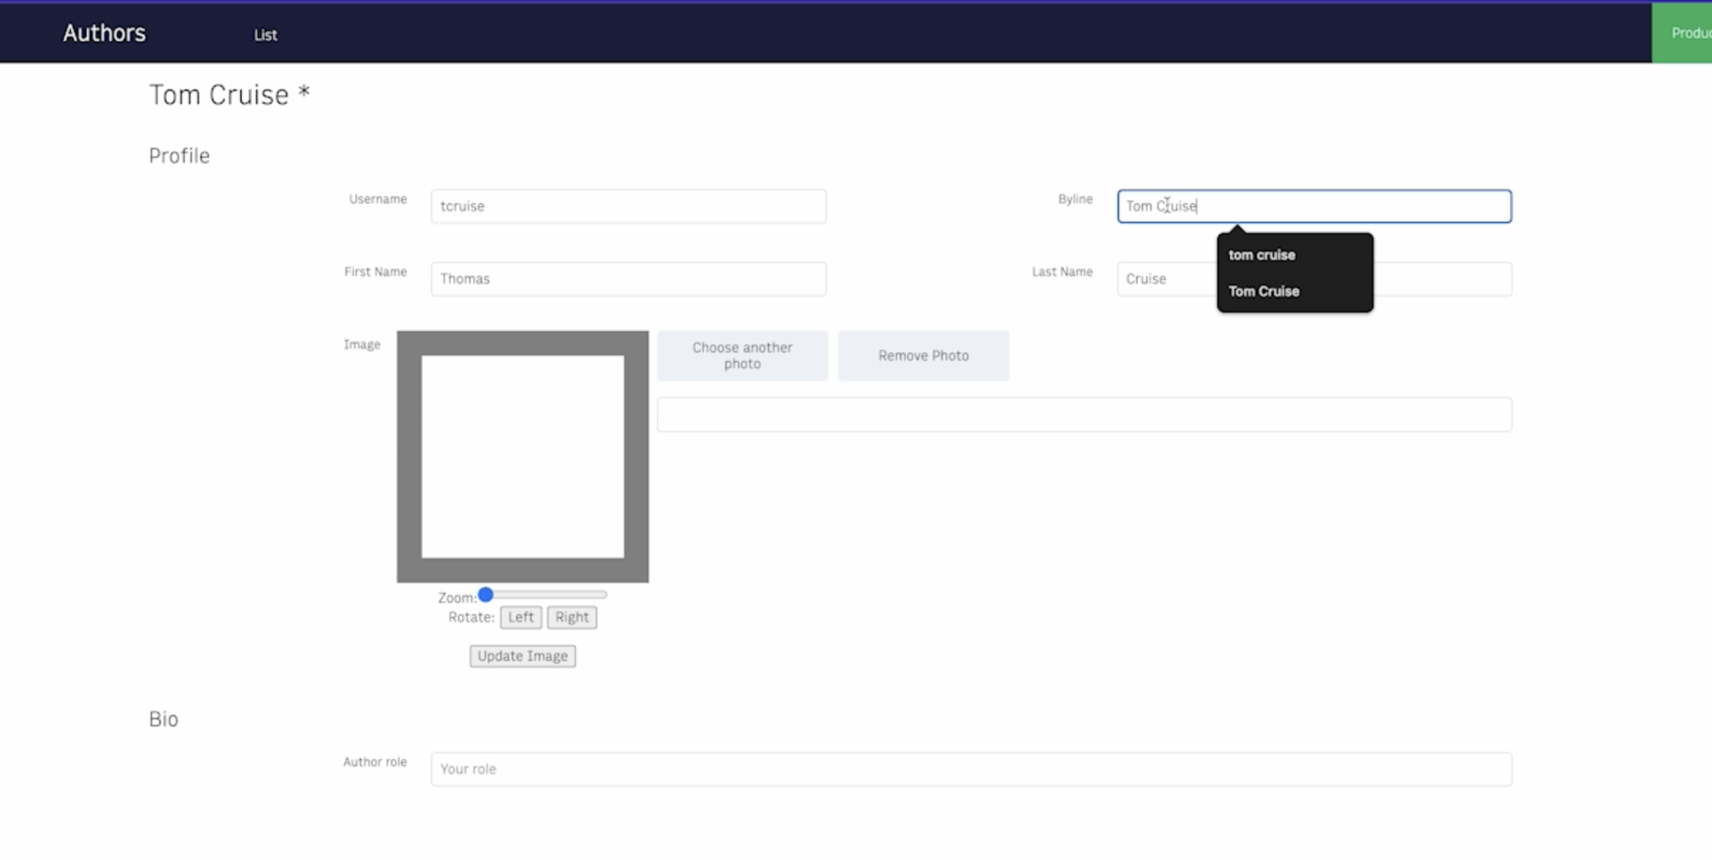Click the Choose another photo button

click(x=742, y=355)
